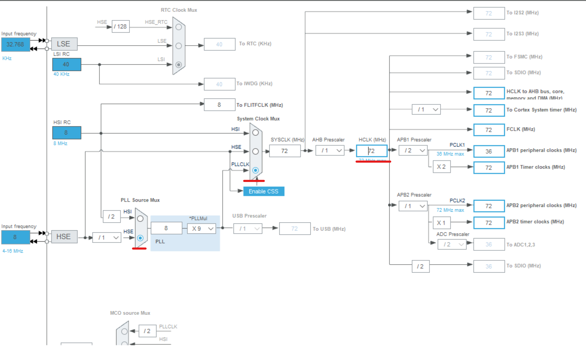
Task: Open the Cortex System timer /1 dropdown
Action: (x=426, y=110)
